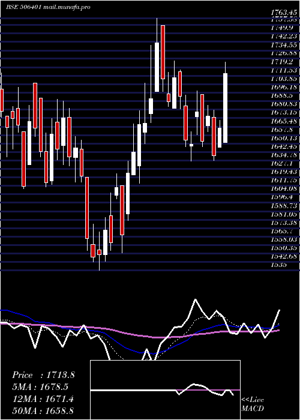Click inside the Live MACD inset chart

(165, 390)
